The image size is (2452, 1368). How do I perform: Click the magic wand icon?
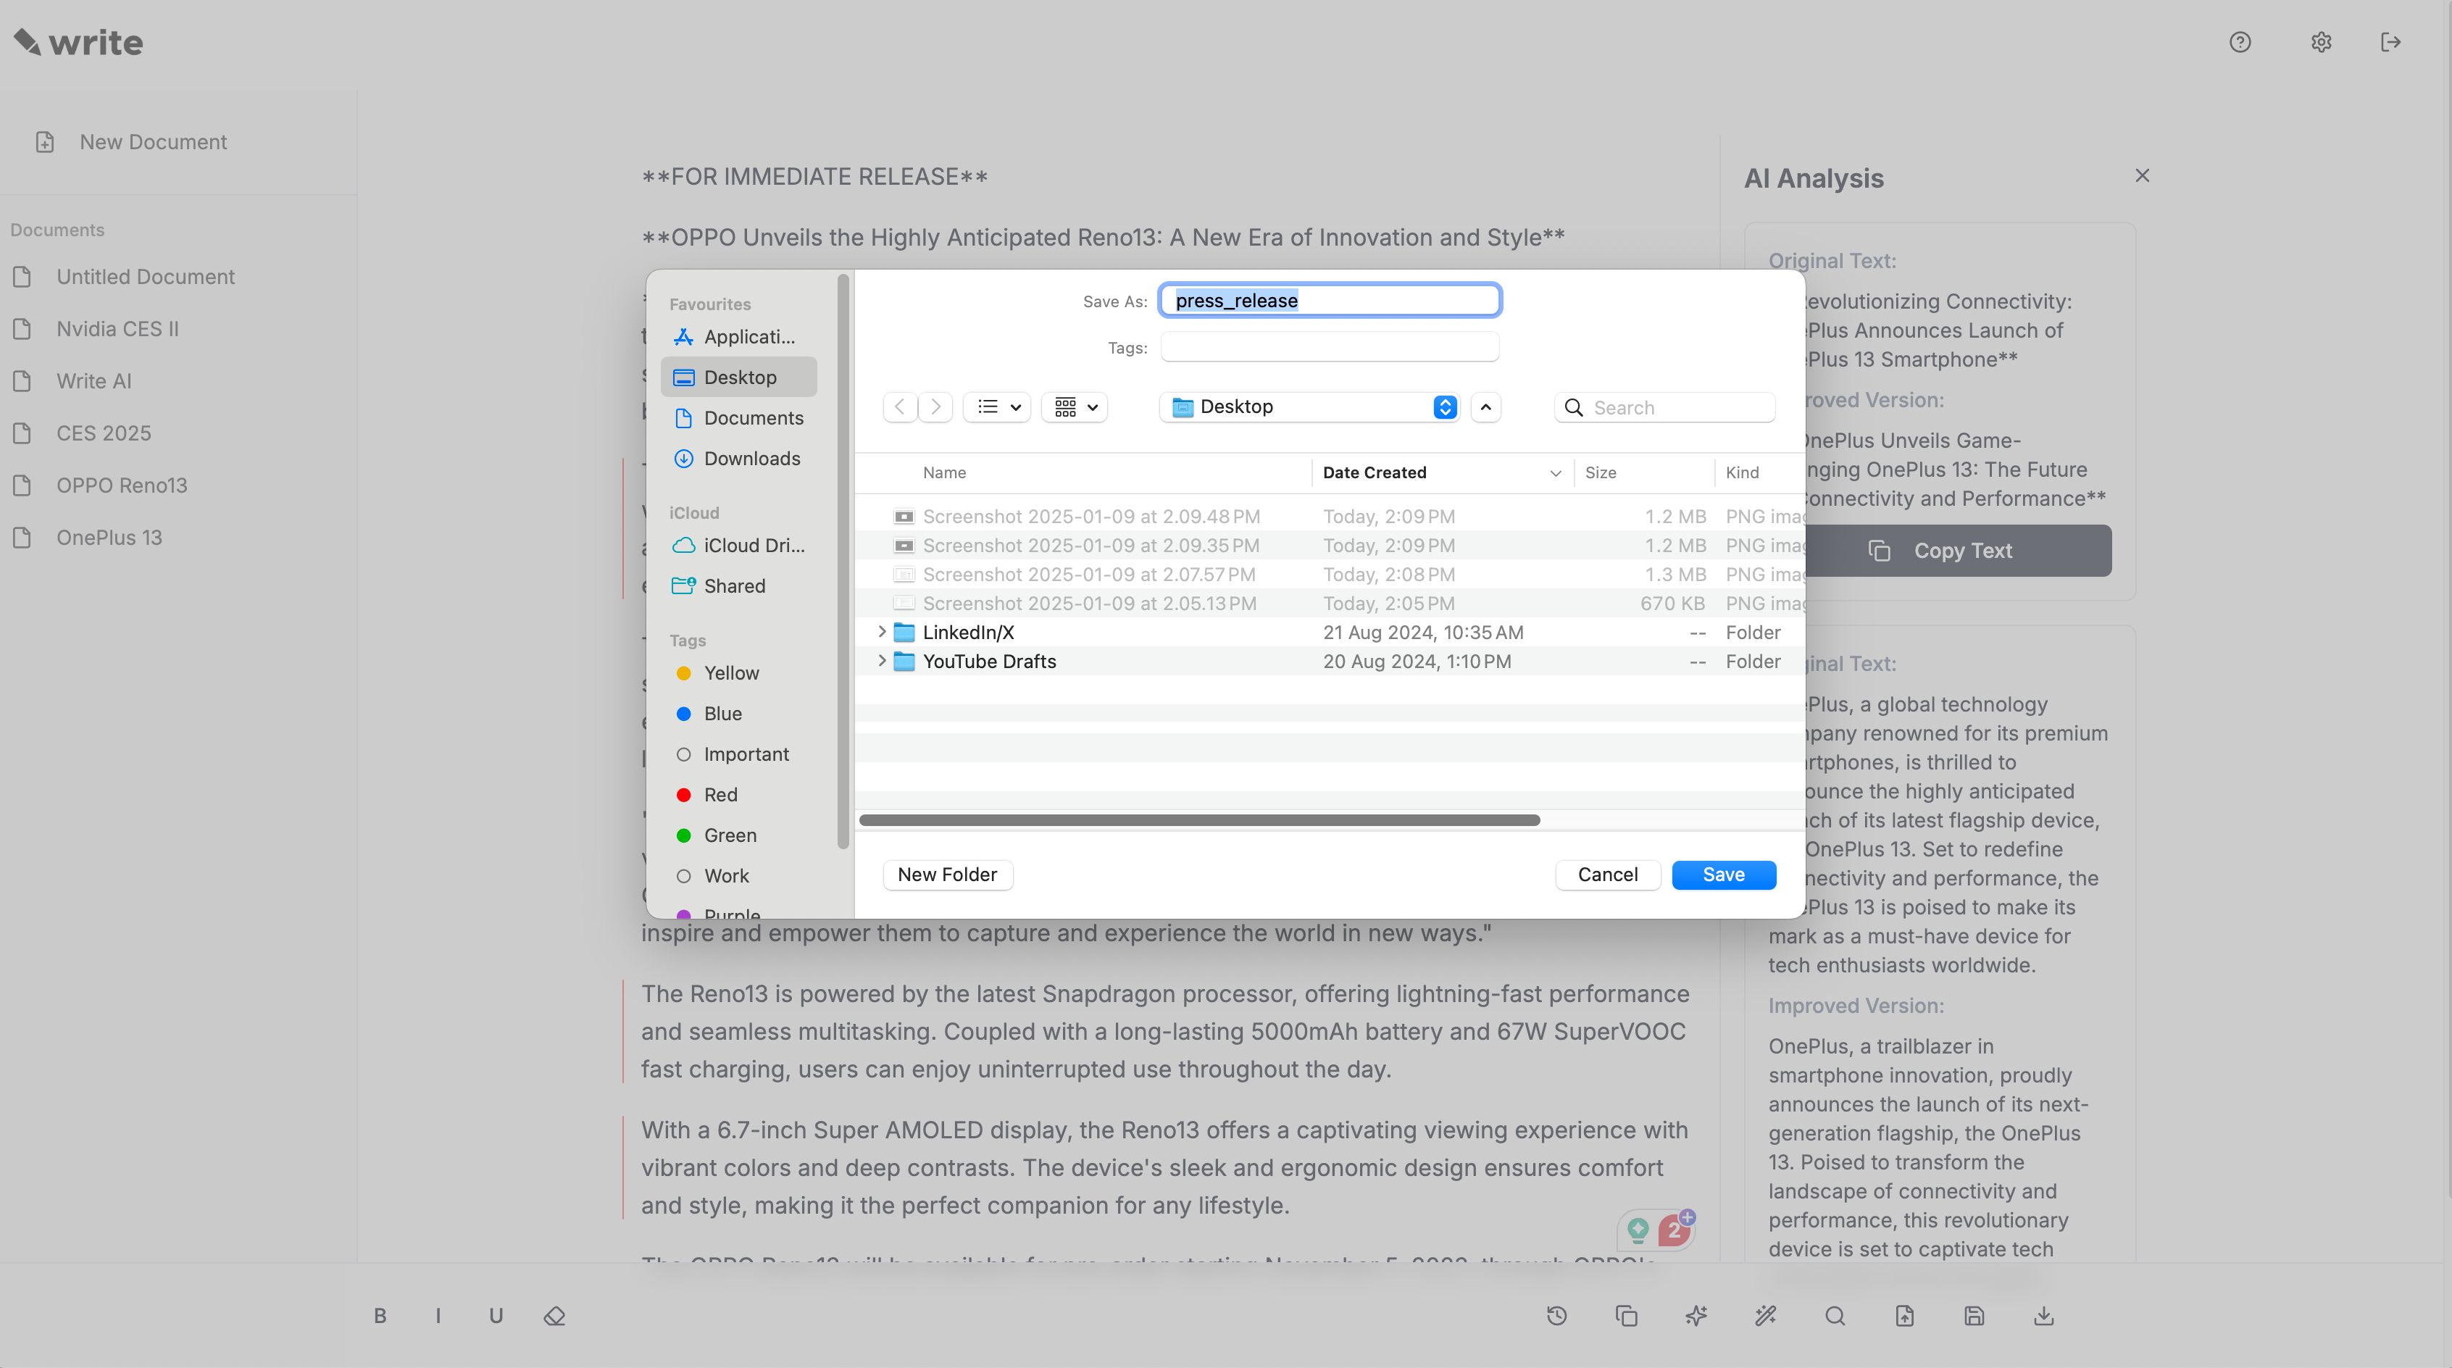pyautogui.click(x=1766, y=1316)
